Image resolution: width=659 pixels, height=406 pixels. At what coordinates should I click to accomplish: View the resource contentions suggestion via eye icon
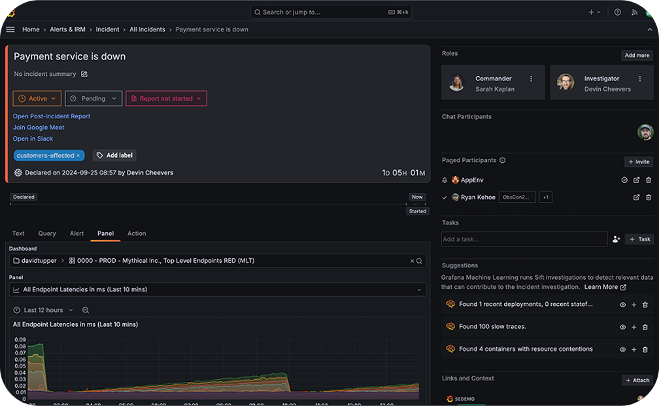[x=622, y=350]
